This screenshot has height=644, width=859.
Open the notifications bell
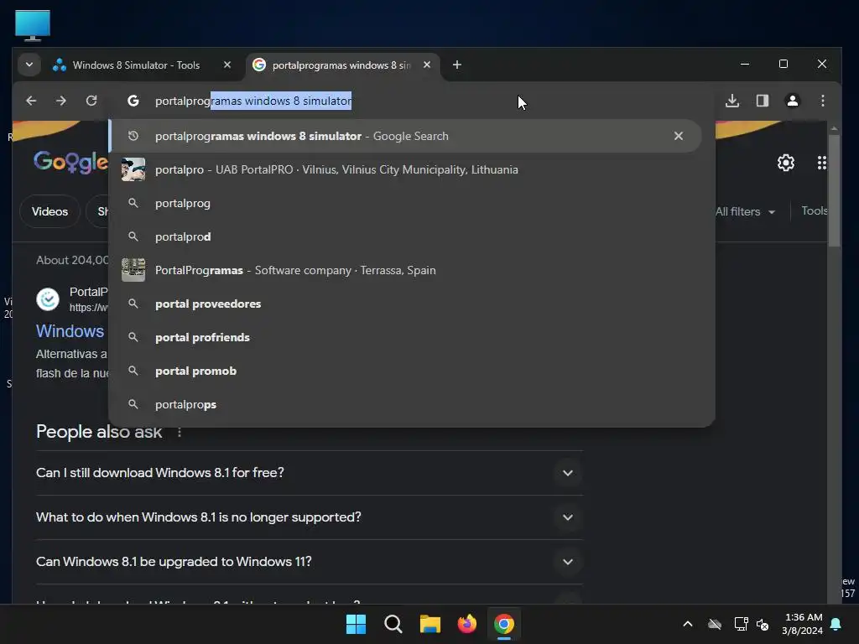coord(836,624)
